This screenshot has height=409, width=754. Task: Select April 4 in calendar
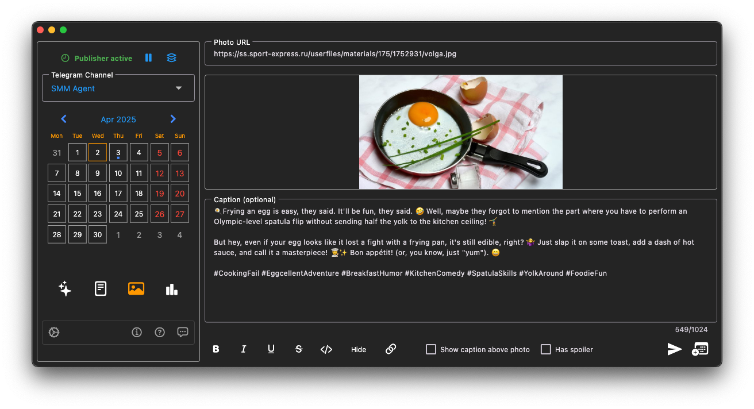tap(139, 153)
